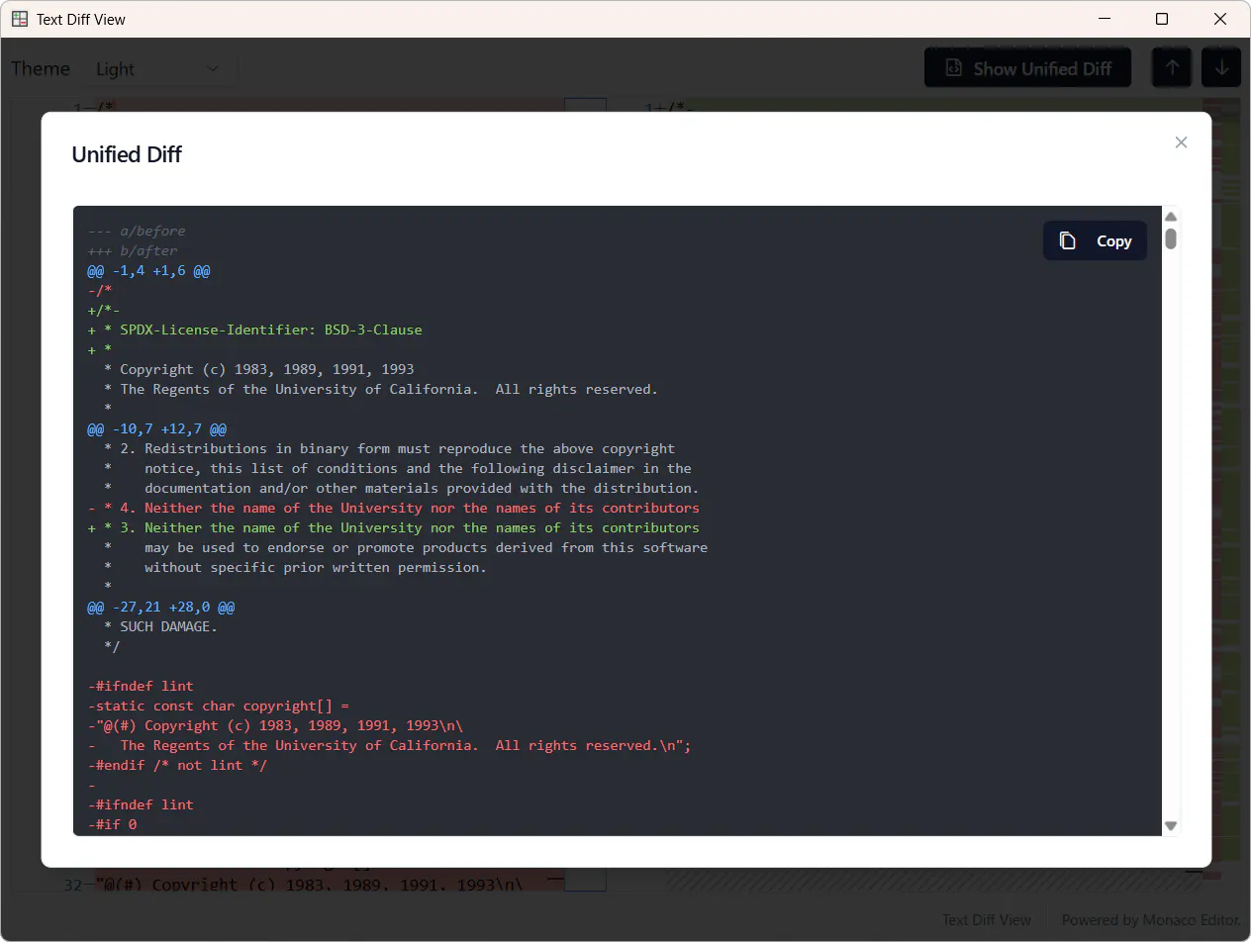The image size is (1251, 942).
Task: Maximize the Text Diff View window
Action: (1162, 19)
